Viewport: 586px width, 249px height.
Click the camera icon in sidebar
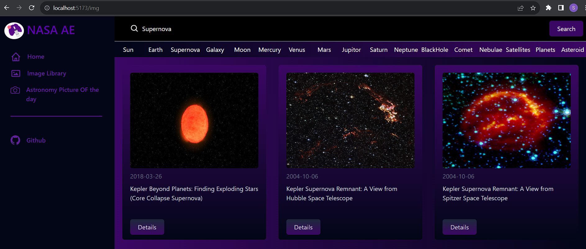(15, 90)
